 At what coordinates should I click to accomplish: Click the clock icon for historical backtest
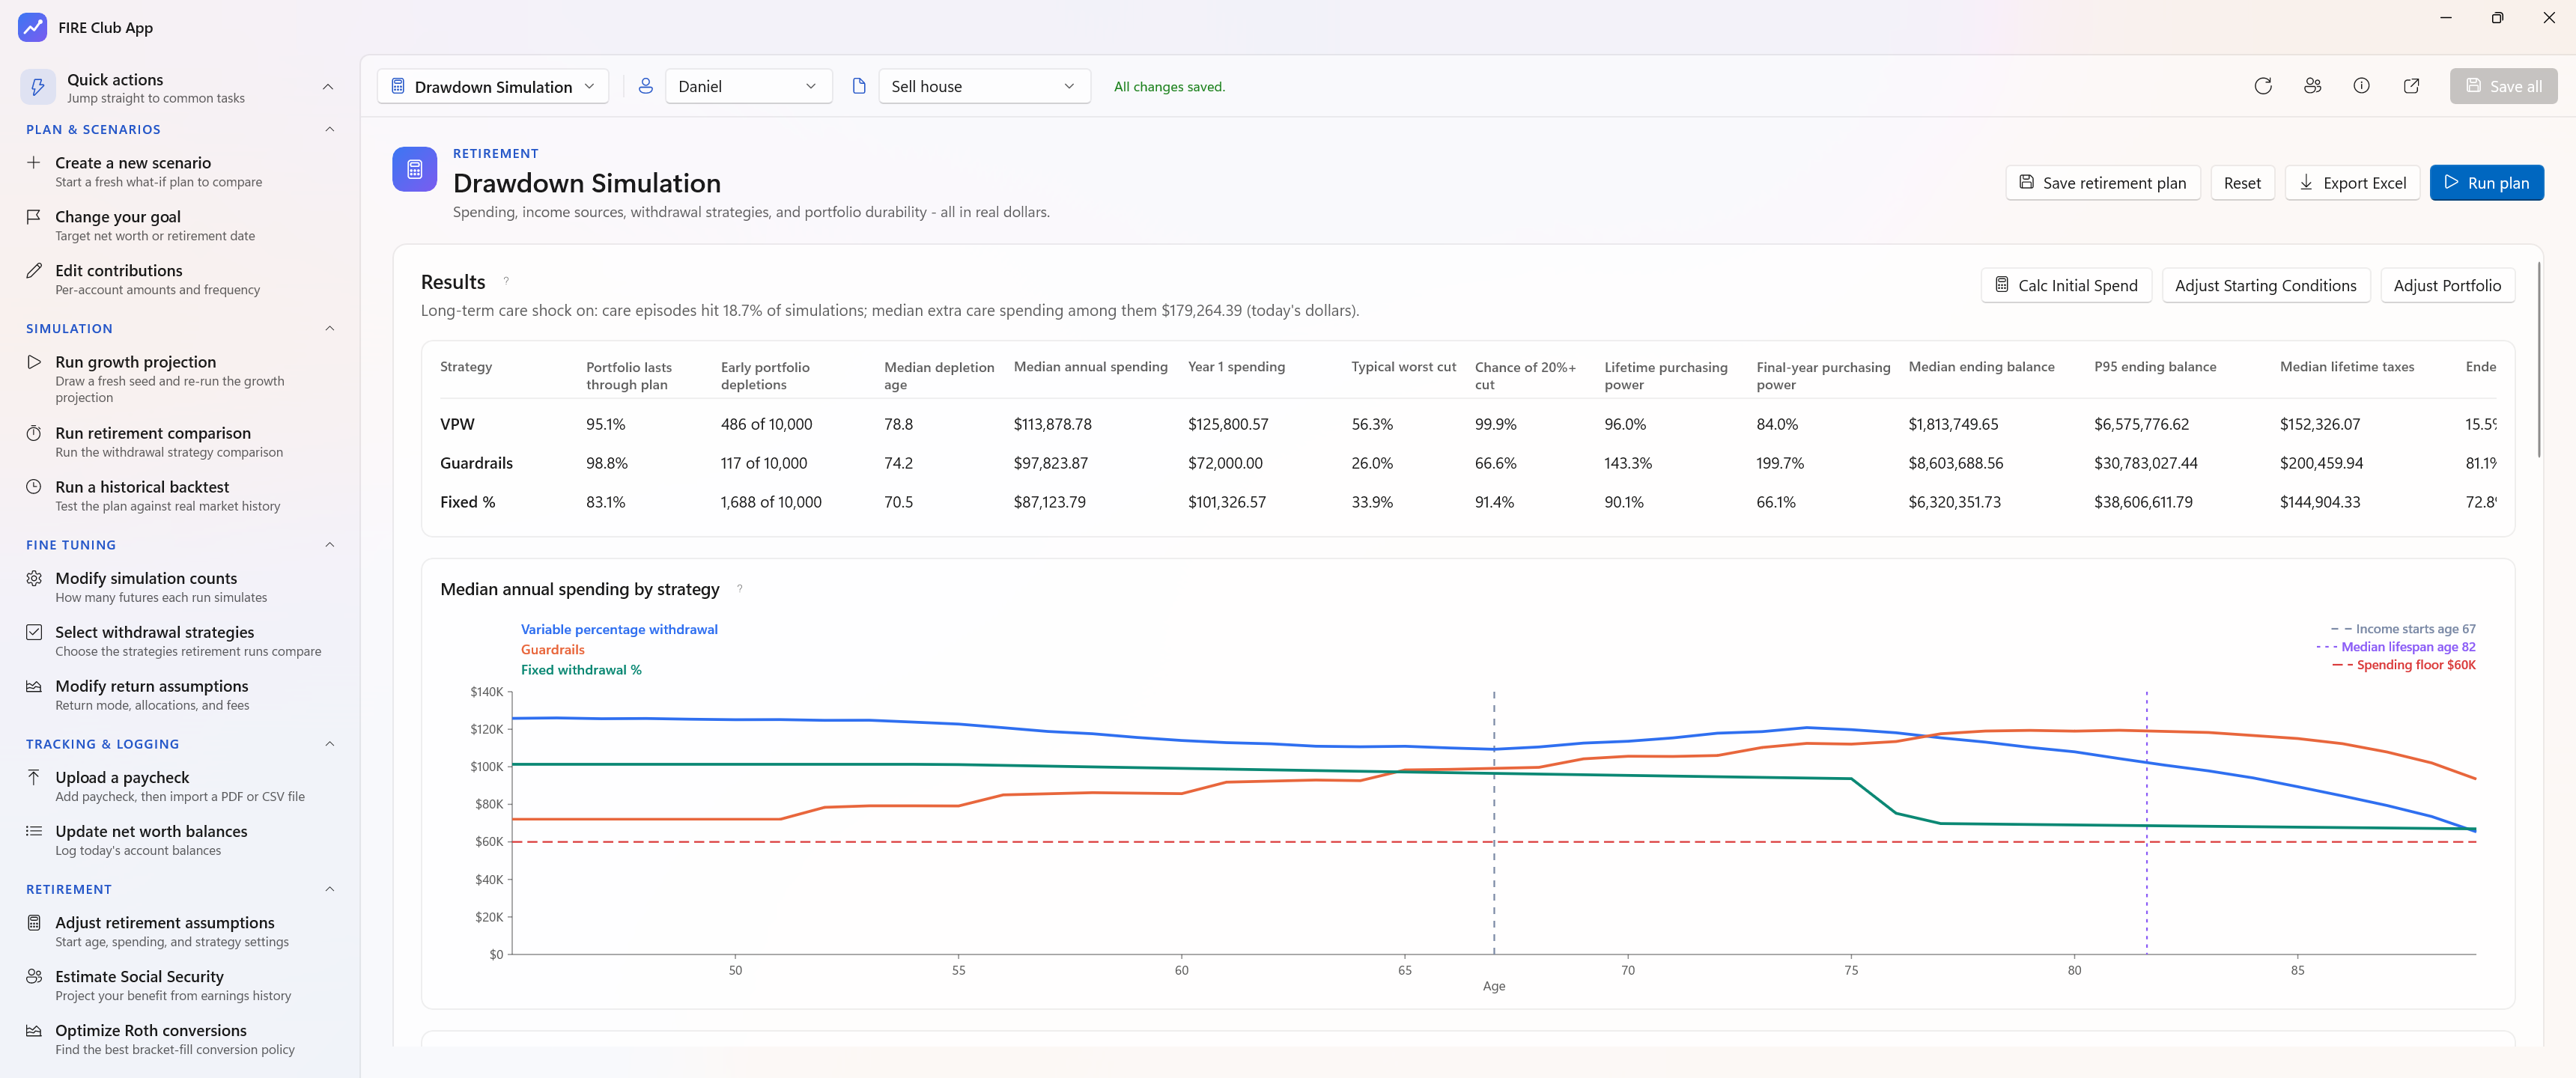pos(34,487)
